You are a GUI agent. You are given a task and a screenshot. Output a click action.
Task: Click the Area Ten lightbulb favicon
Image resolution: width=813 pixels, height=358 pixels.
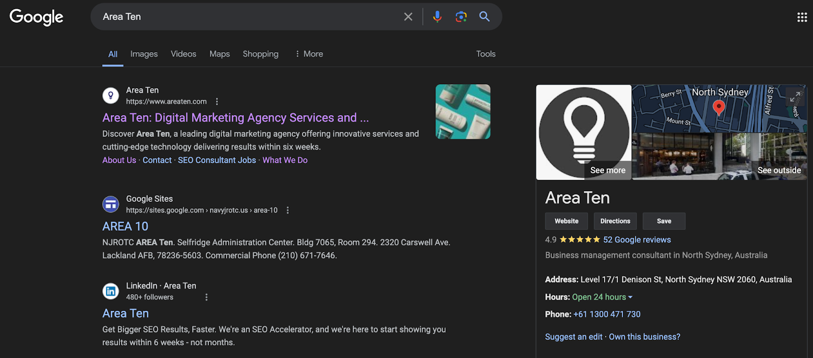point(111,95)
